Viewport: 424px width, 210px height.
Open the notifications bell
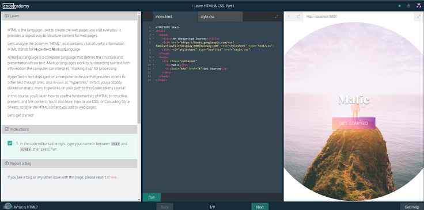[x=408, y=6]
